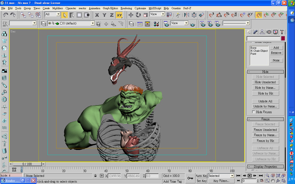Select IK Chain Object in the list
This screenshot has width=295, height=184.
click(x=259, y=51)
